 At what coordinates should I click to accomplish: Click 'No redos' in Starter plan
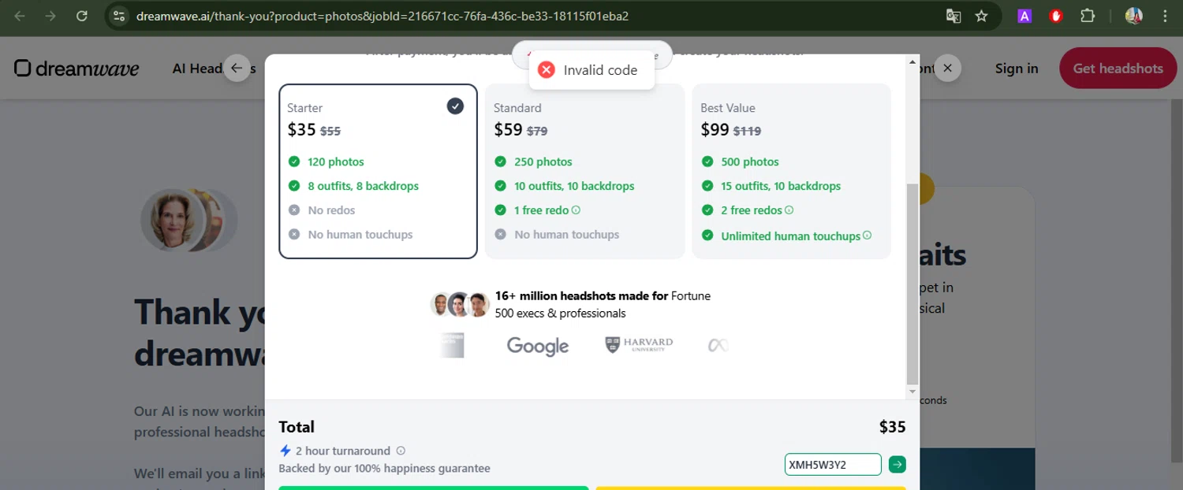pos(331,210)
